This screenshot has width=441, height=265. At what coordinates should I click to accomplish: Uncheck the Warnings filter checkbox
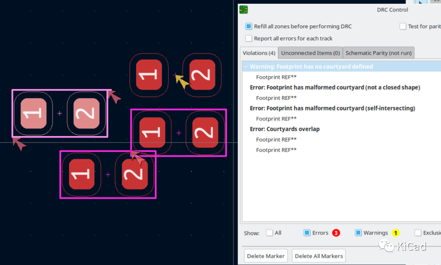tap(358, 233)
